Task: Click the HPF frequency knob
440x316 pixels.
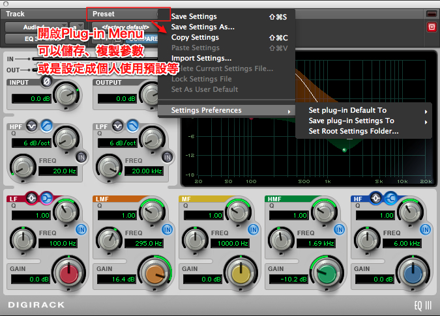Action: (x=23, y=167)
